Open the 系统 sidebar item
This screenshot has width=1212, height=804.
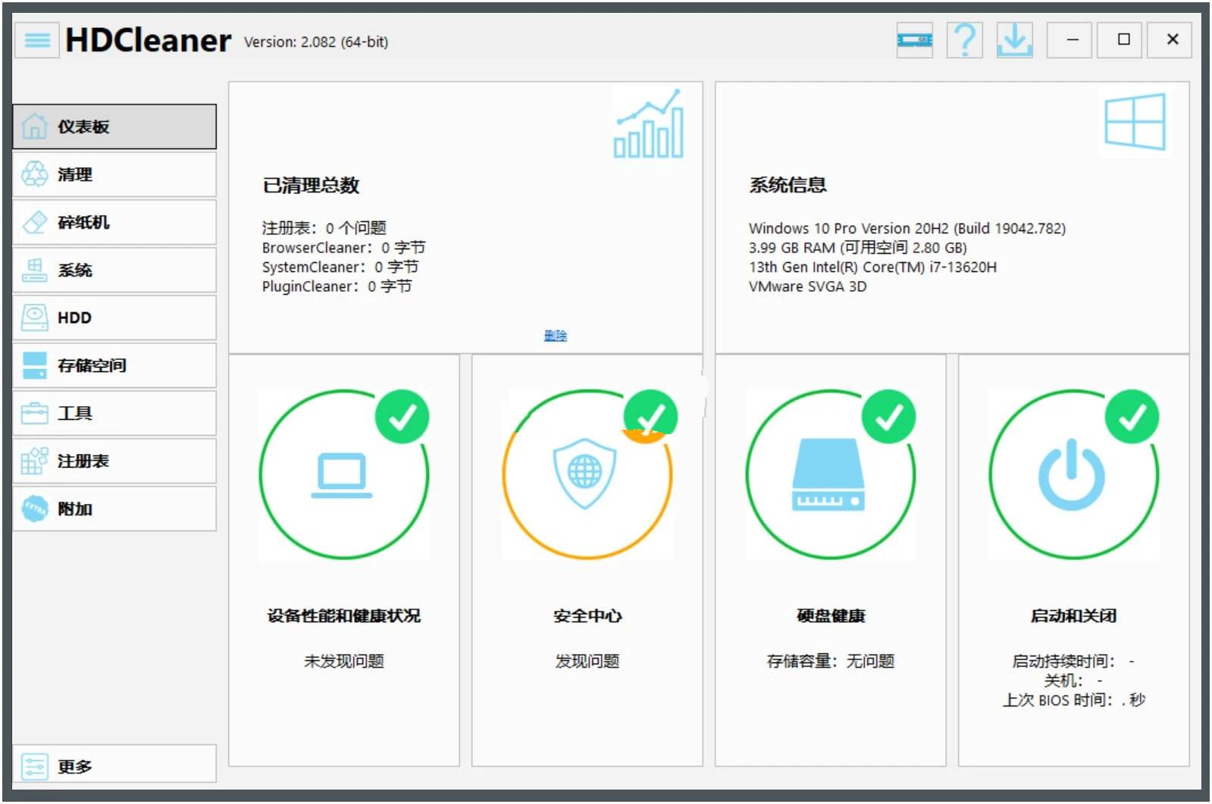click(x=114, y=270)
